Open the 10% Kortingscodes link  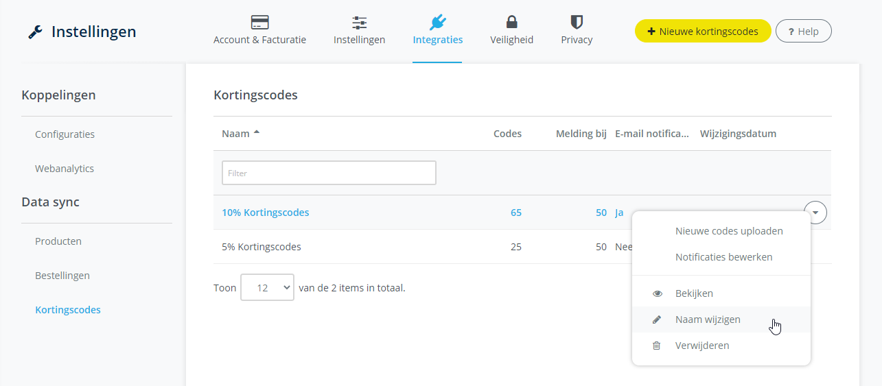(x=265, y=213)
